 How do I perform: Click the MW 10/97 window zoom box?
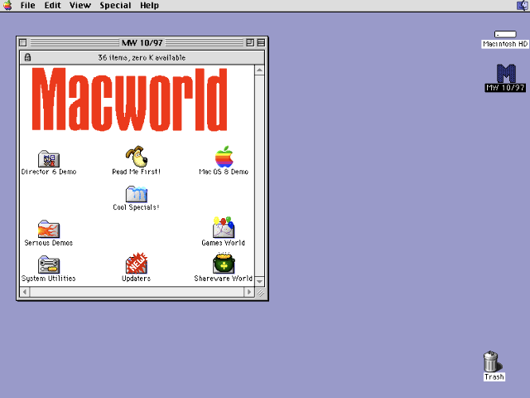point(250,42)
